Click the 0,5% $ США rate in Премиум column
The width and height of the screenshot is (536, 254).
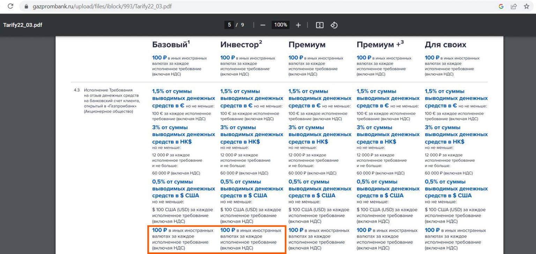[320, 189]
